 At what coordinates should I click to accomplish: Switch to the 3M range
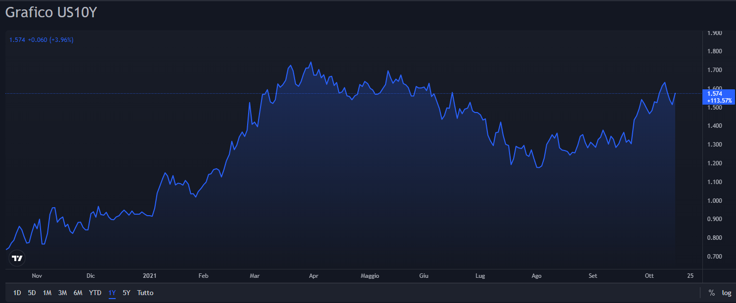click(x=62, y=293)
